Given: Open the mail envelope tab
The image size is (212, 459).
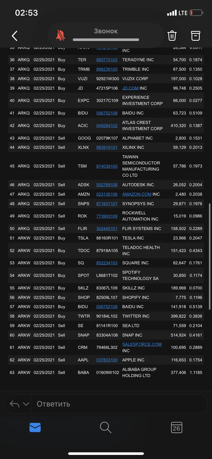Looking at the screenshot, I should click(35, 427).
